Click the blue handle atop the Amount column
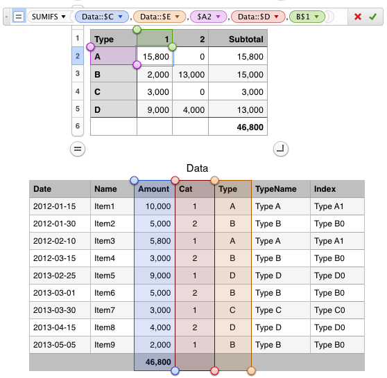Screen dimensions: 387x378 (134, 180)
